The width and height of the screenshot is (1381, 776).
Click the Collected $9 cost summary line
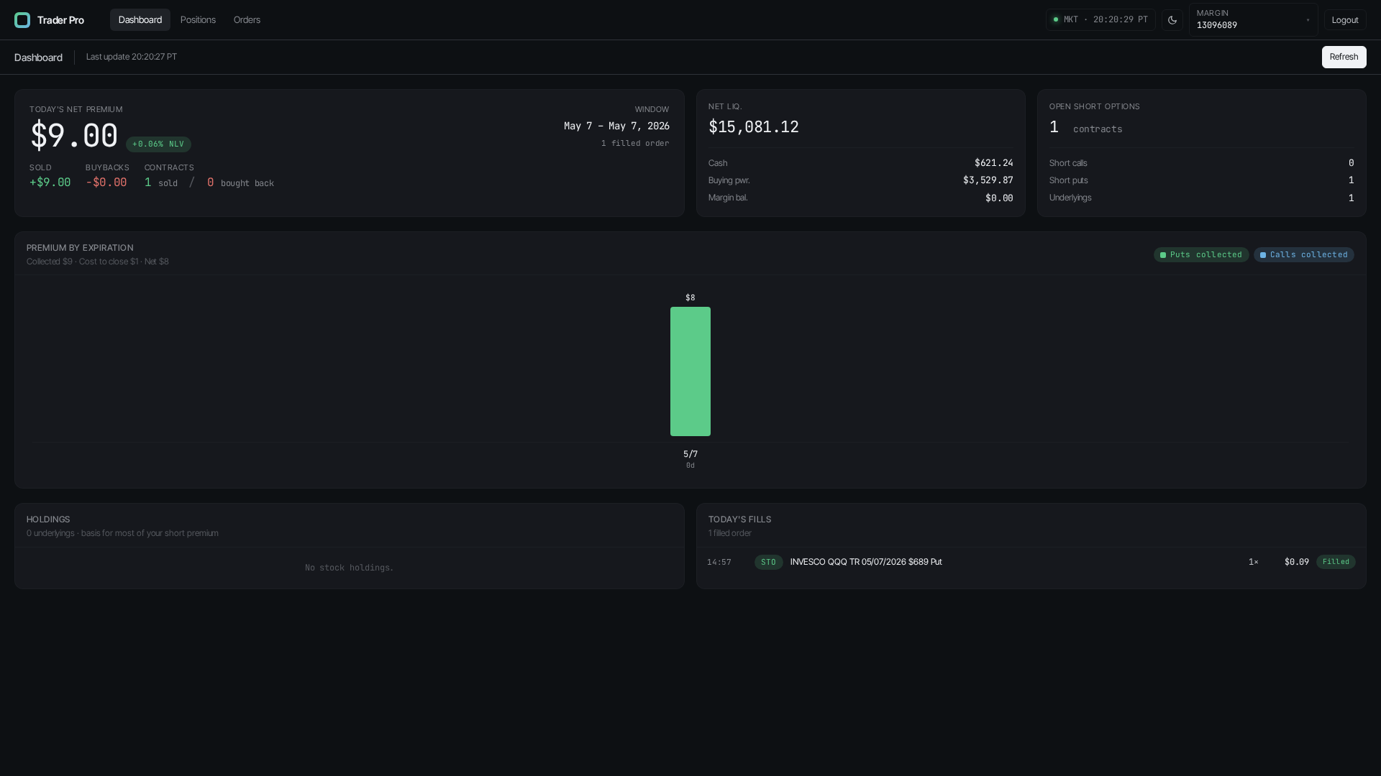98,262
